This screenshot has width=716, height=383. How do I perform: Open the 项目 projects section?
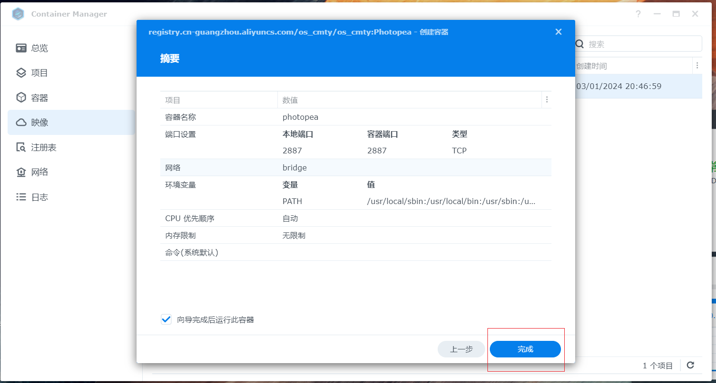(x=71, y=73)
